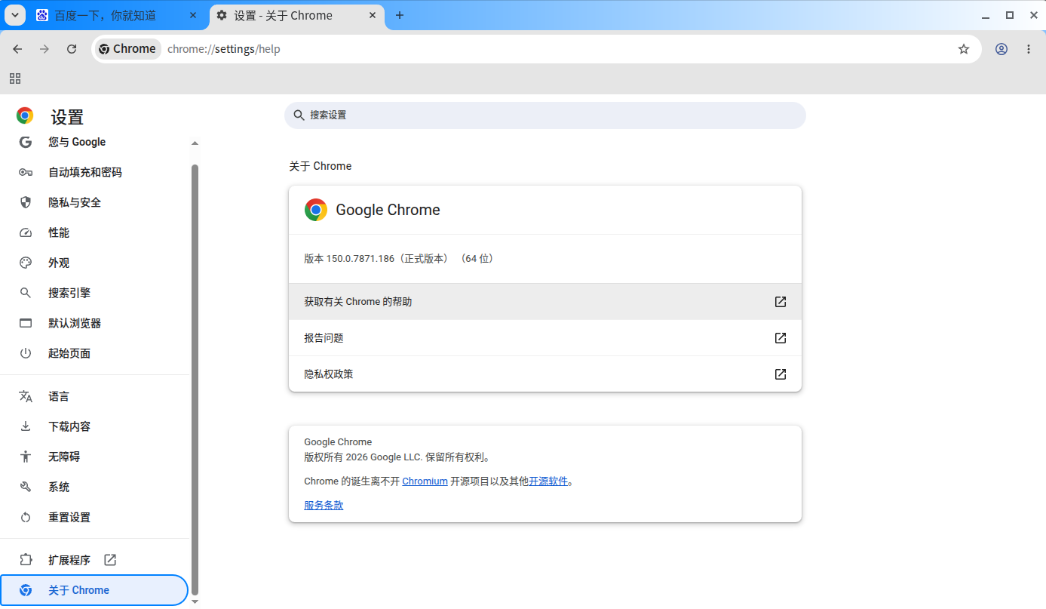Click the address bar URL text
The height and width of the screenshot is (609, 1046).
[223, 49]
